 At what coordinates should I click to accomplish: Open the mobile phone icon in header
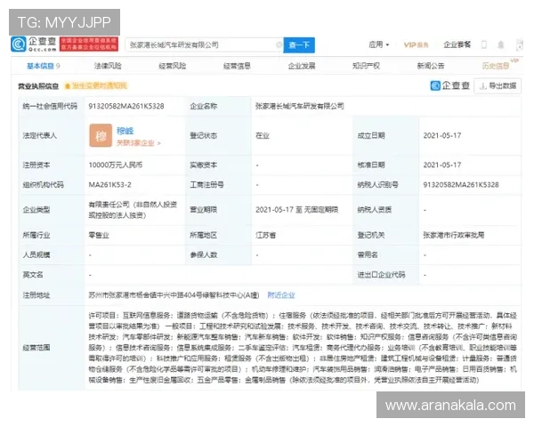tap(484, 44)
